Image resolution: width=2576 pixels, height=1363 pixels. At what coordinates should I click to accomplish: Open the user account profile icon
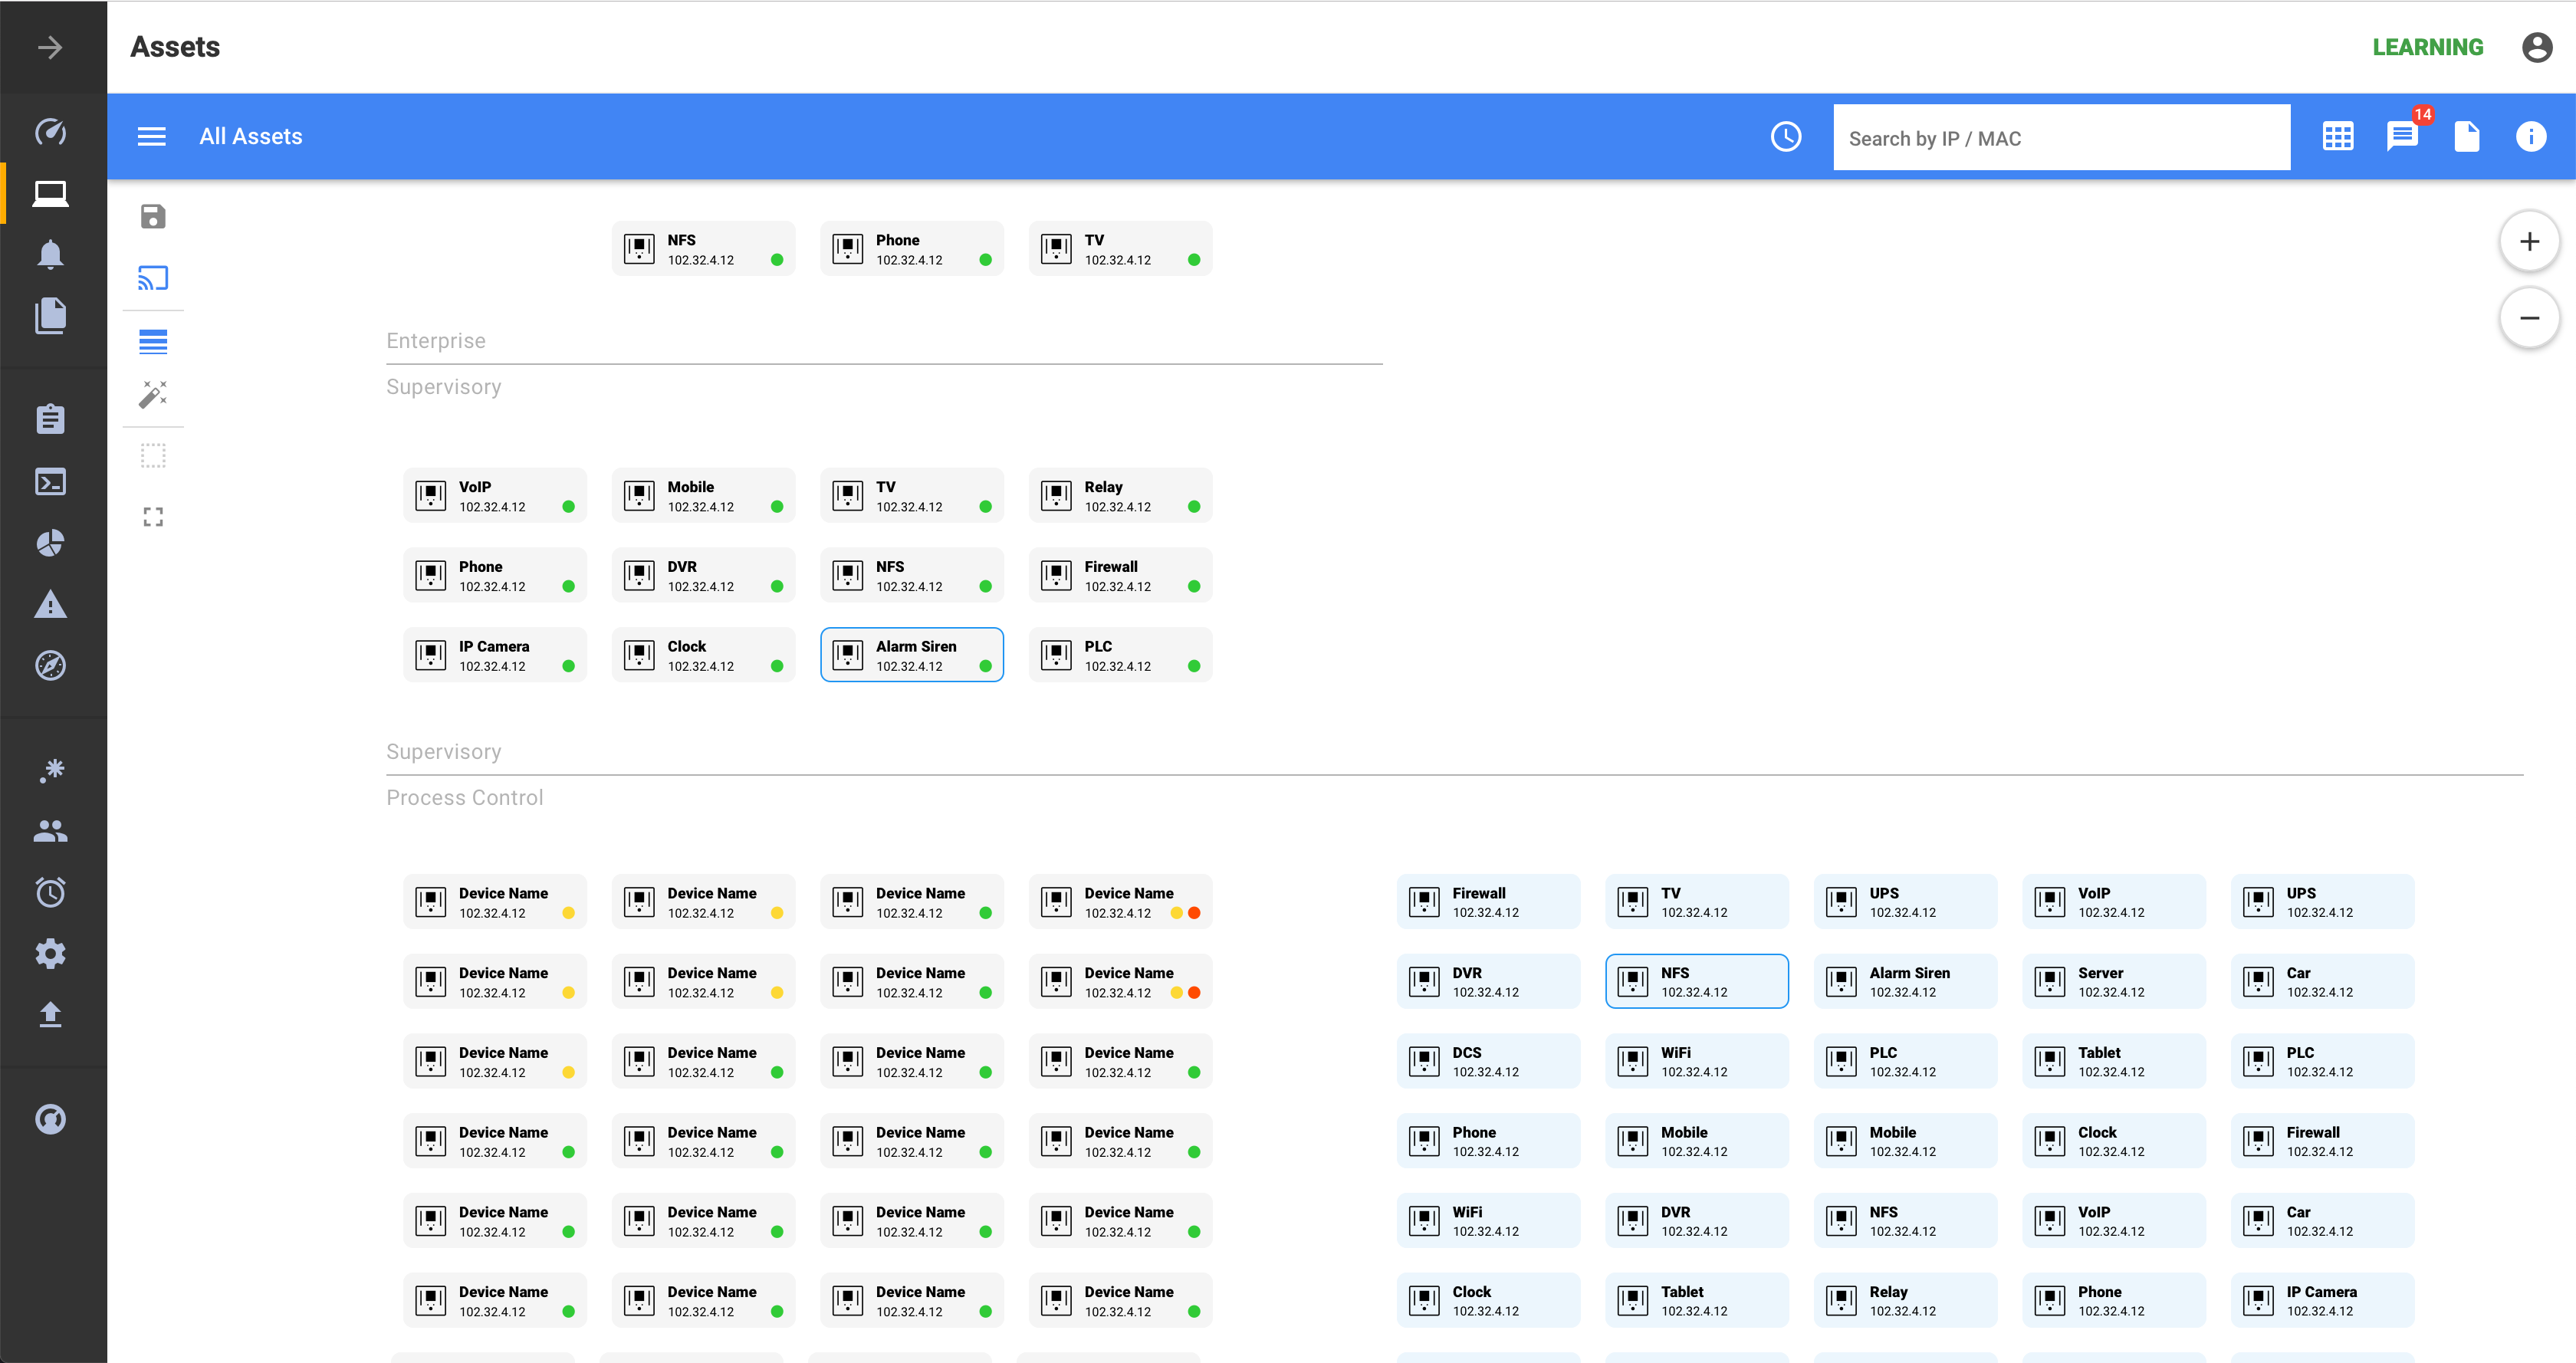[x=2537, y=47]
